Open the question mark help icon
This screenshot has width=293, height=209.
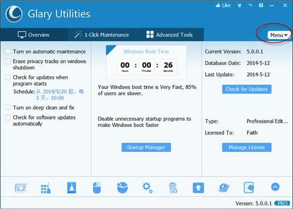(x=261, y=5)
